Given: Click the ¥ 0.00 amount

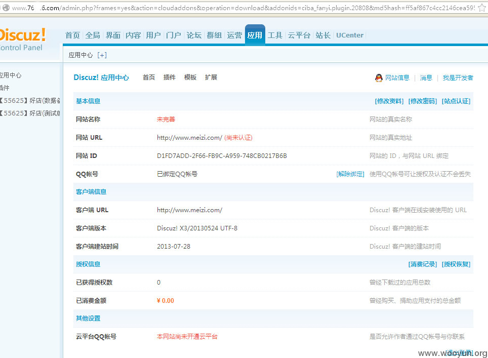Looking at the screenshot, I should tap(165, 301).
